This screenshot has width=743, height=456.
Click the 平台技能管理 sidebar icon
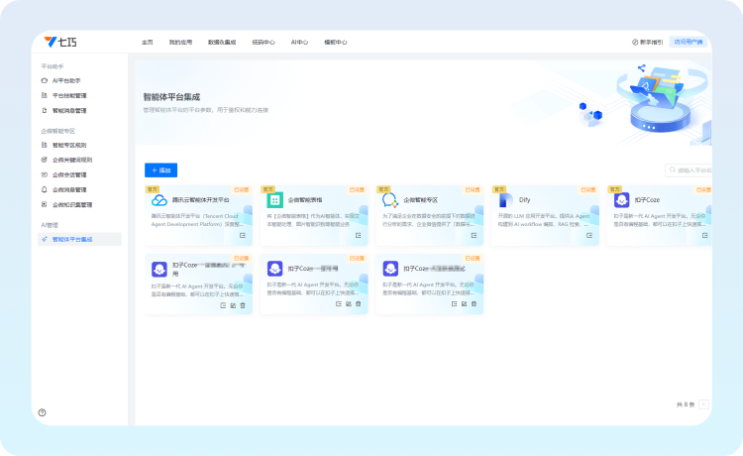tap(44, 95)
